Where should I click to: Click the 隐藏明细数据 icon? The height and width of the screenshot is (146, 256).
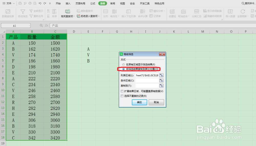click(x=205, y=16)
